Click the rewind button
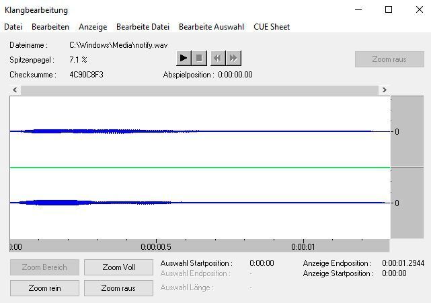 pos(218,58)
